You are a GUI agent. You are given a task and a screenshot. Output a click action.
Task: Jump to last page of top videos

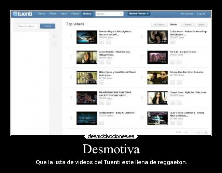tap(206, 132)
